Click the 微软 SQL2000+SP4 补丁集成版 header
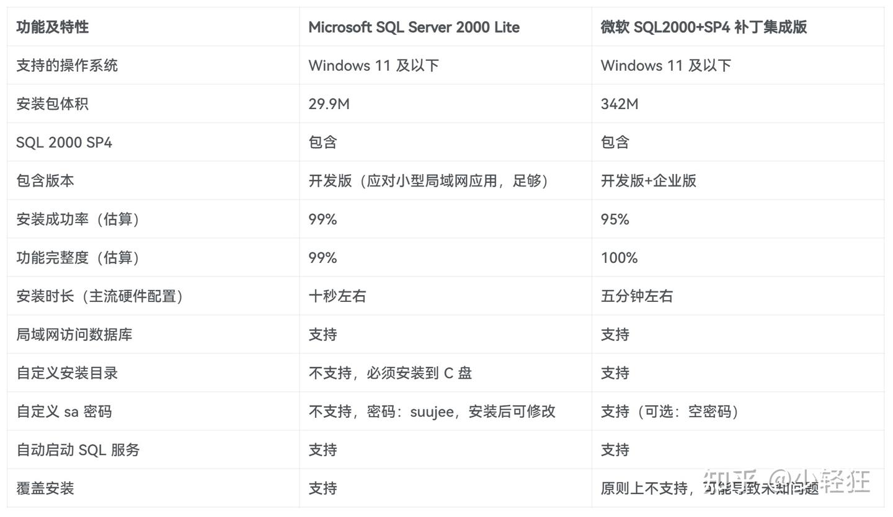Image resolution: width=893 pixels, height=517 pixels. 704,27
